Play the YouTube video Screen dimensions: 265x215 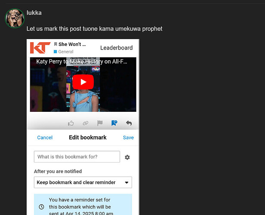coord(83,82)
